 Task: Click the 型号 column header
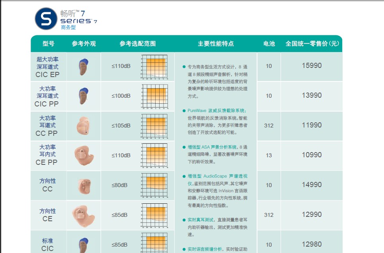(48, 44)
